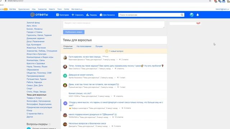Open Новости in top bar
This screenshot has width=230, height=129.
tap(52, 9)
